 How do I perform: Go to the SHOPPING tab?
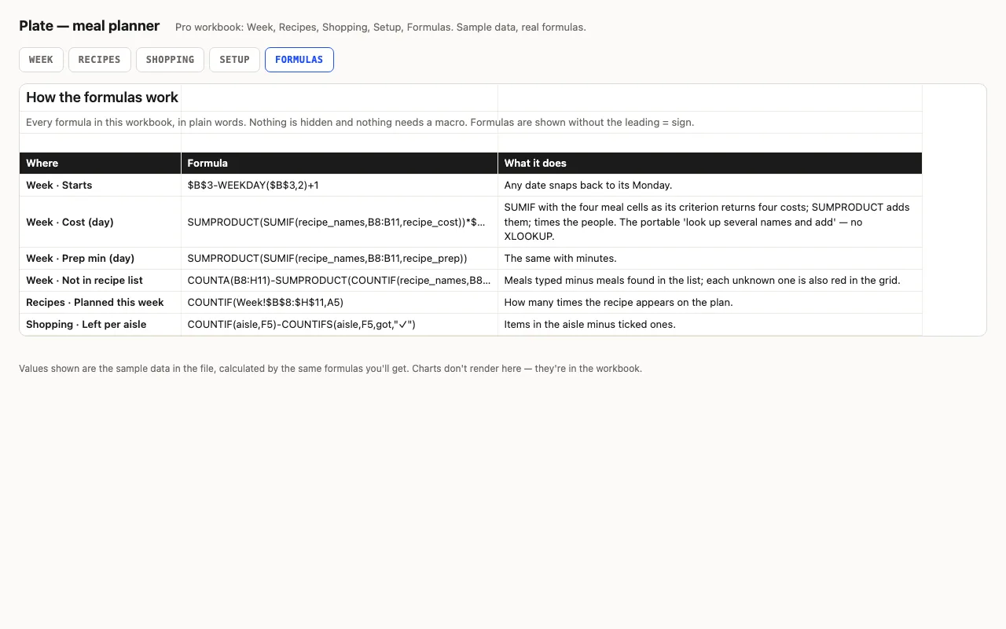click(x=170, y=60)
